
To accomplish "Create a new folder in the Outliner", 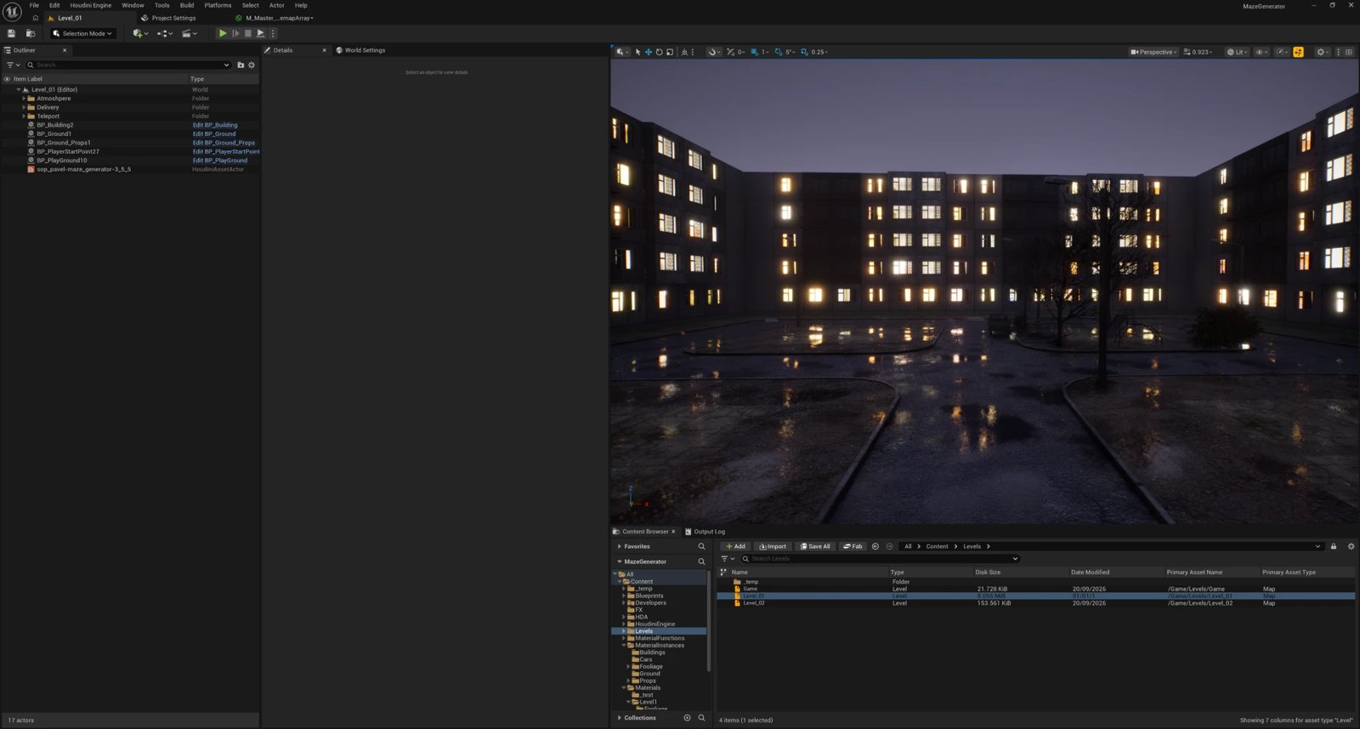I will pyautogui.click(x=241, y=65).
